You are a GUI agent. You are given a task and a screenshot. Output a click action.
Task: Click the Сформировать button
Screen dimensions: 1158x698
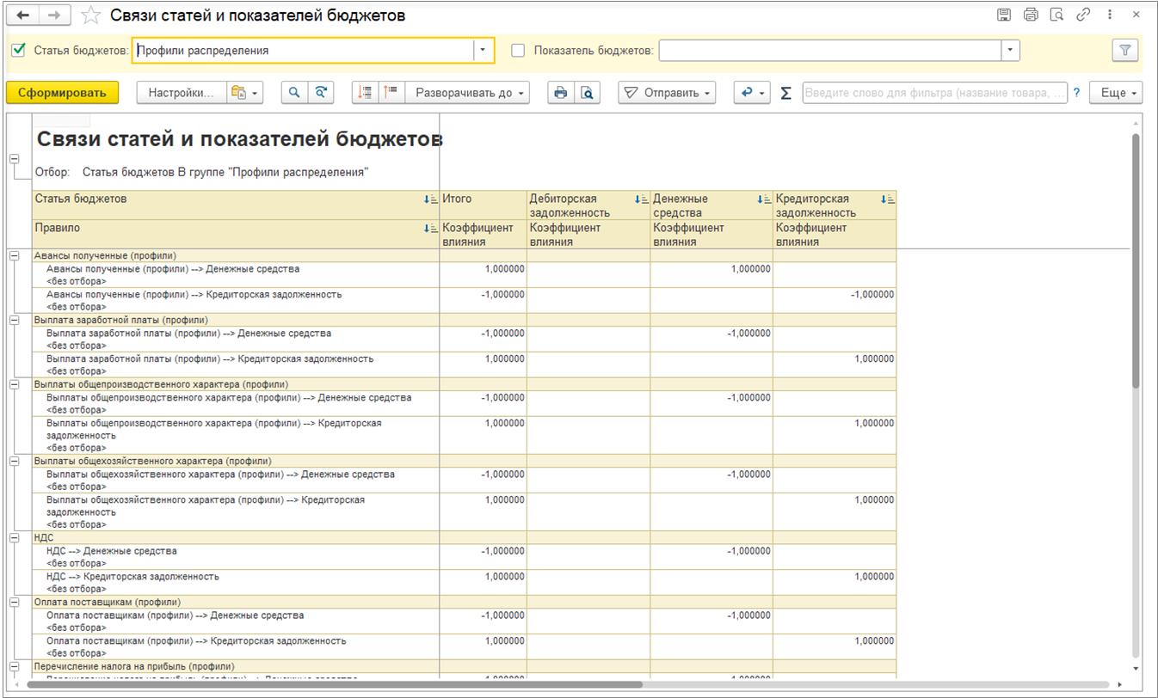(x=62, y=93)
